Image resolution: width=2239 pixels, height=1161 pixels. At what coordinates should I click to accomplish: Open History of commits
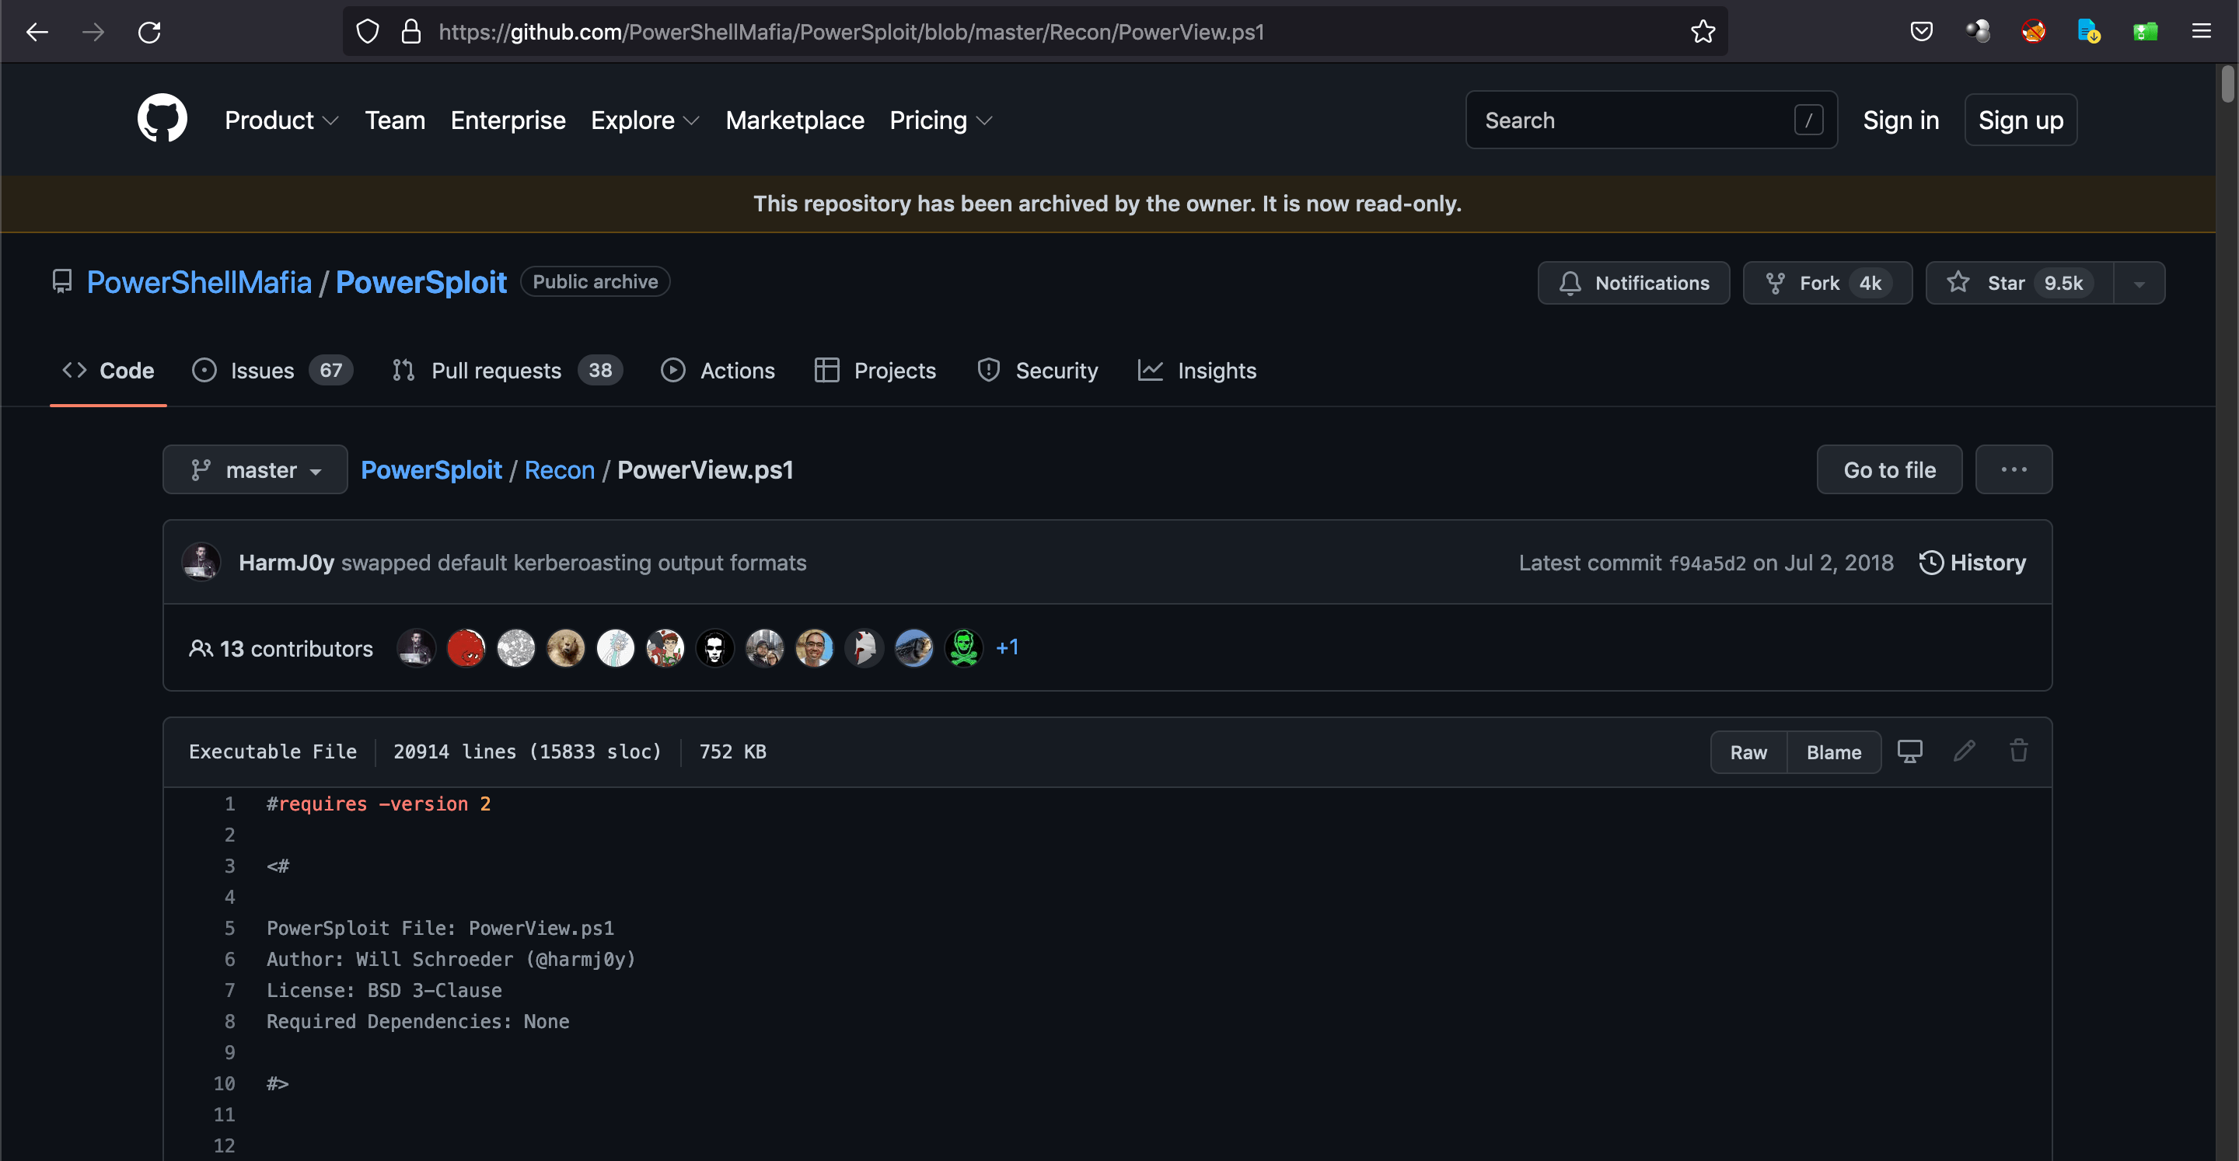click(x=1973, y=563)
